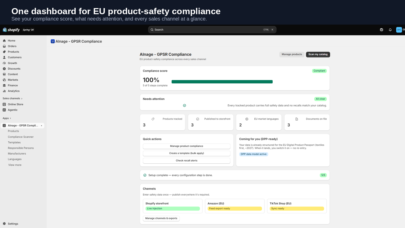Open the Languages page
The width and height of the screenshot is (405, 228).
click(x=15, y=159)
